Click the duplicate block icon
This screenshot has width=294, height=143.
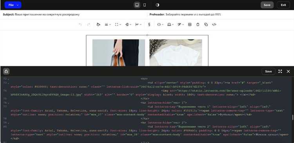pyautogui.click(x=206, y=25)
